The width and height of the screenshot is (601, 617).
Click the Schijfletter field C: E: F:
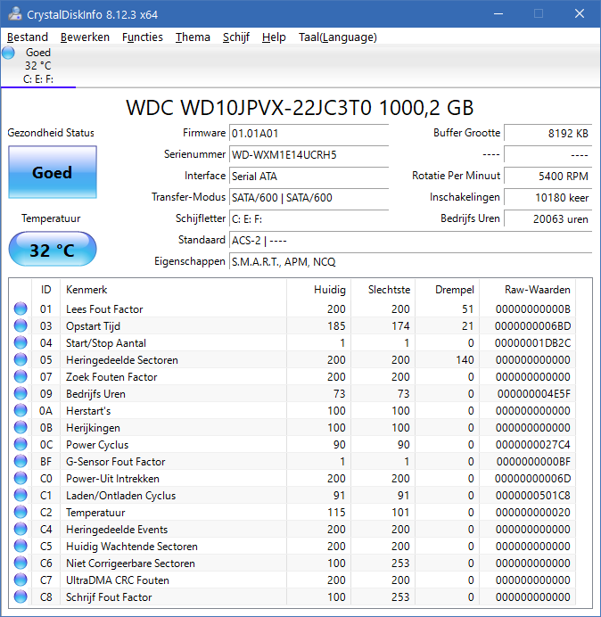coord(309,218)
